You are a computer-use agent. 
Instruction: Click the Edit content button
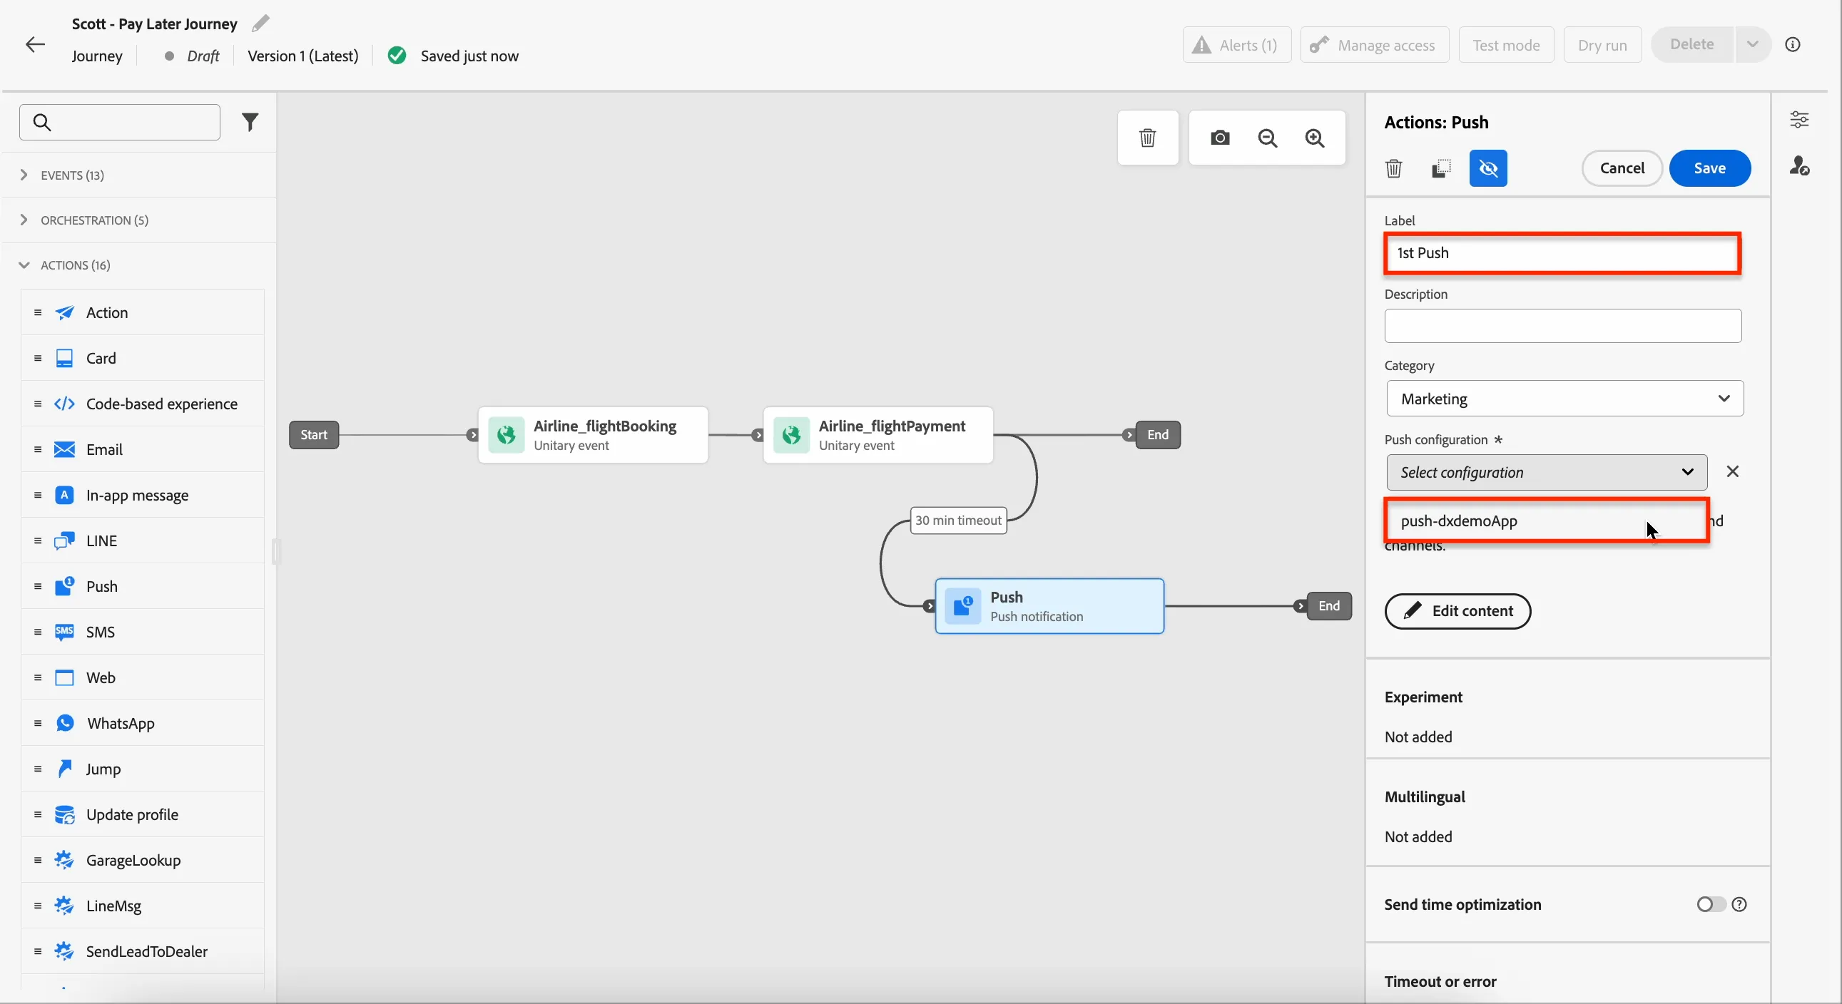tap(1457, 611)
